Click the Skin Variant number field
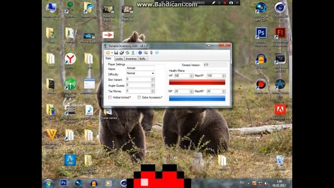Image resolution: width=334 pixels, height=188 pixels. [x=139, y=79]
